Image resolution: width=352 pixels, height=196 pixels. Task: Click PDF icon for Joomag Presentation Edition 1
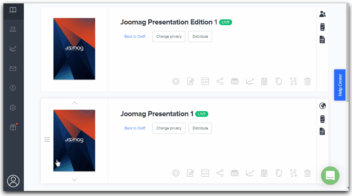click(322, 39)
